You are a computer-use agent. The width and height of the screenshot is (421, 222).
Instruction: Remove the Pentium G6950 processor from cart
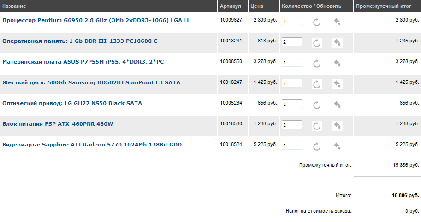pos(337,22)
